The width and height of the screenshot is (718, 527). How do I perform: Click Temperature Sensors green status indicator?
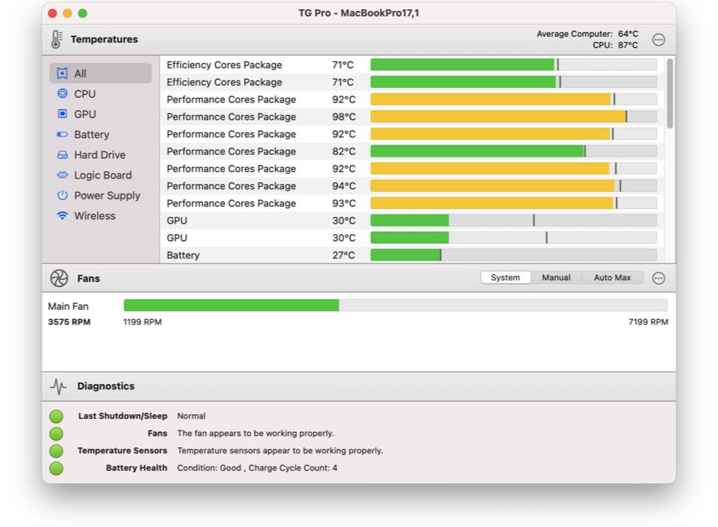coord(56,451)
